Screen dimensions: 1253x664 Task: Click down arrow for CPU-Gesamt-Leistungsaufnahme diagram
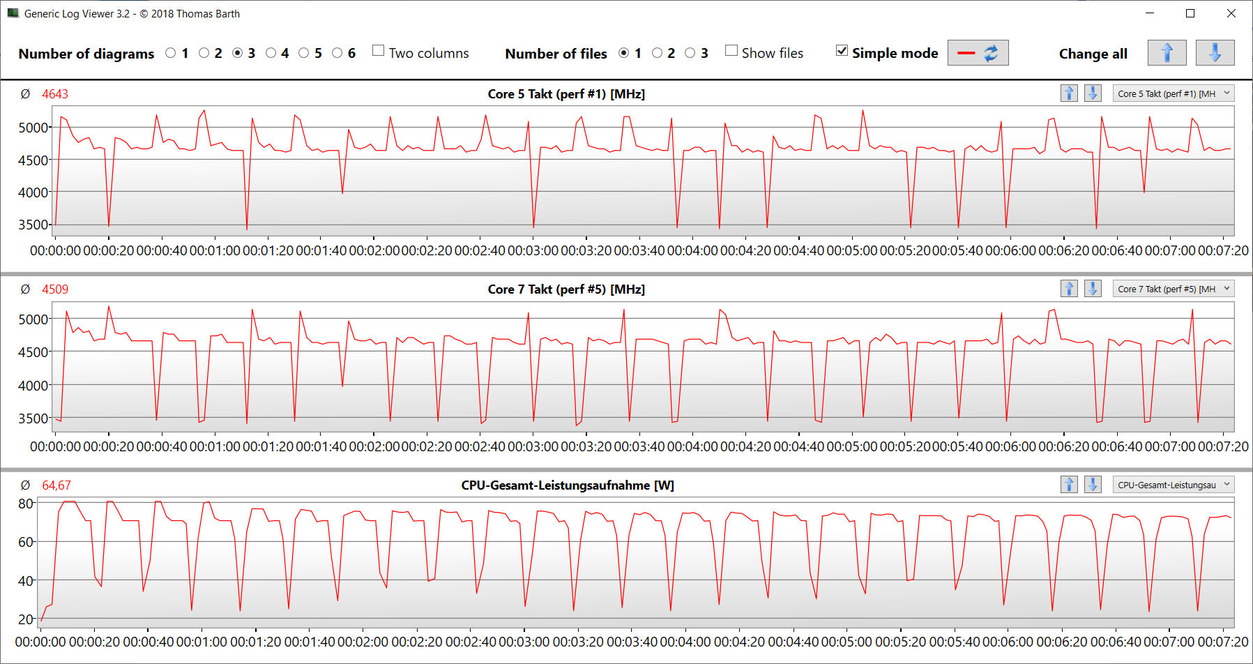(x=1093, y=485)
